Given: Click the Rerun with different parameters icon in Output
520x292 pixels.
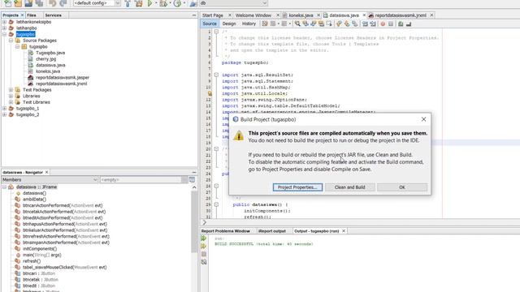Looking at the screenshot, I should [x=204, y=247].
